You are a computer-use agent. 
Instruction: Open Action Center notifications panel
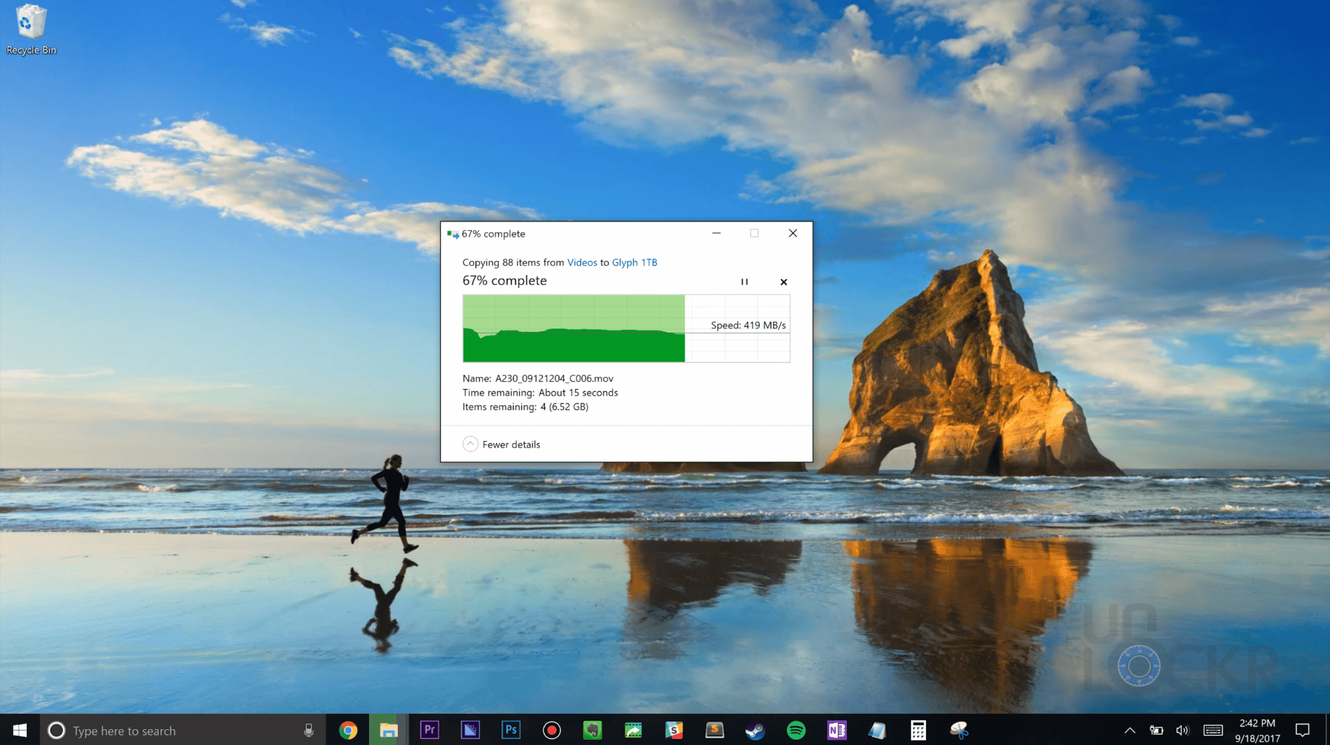pyautogui.click(x=1302, y=730)
